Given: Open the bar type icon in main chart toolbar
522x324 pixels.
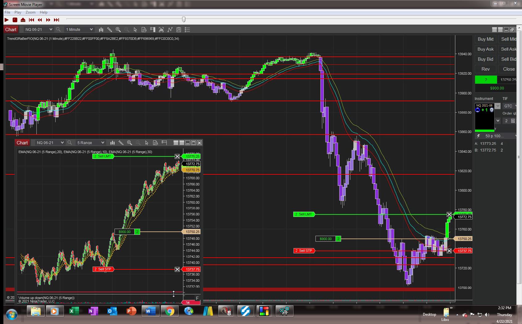Looking at the screenshot, I should [101, 30].
